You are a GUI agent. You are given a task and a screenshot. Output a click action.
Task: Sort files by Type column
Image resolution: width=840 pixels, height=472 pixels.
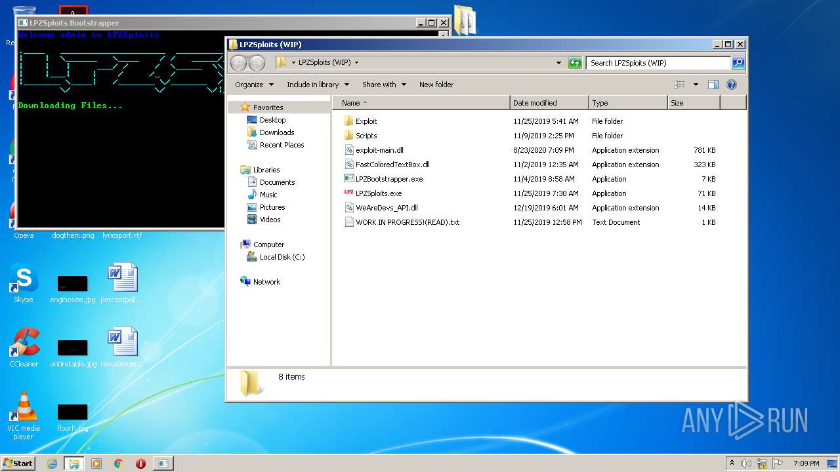pos(628,103)
